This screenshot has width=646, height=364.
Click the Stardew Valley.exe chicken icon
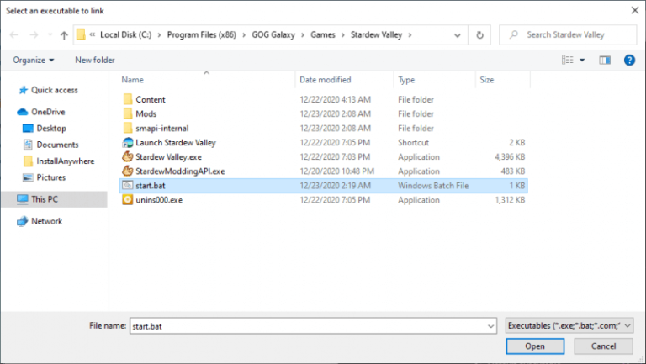point(128,156)
